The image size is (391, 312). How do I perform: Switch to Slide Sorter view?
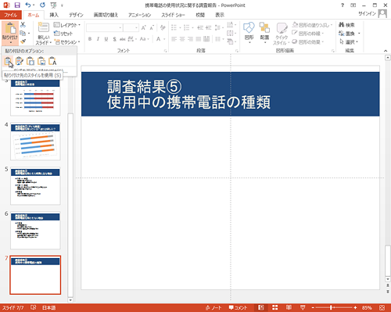275,308
